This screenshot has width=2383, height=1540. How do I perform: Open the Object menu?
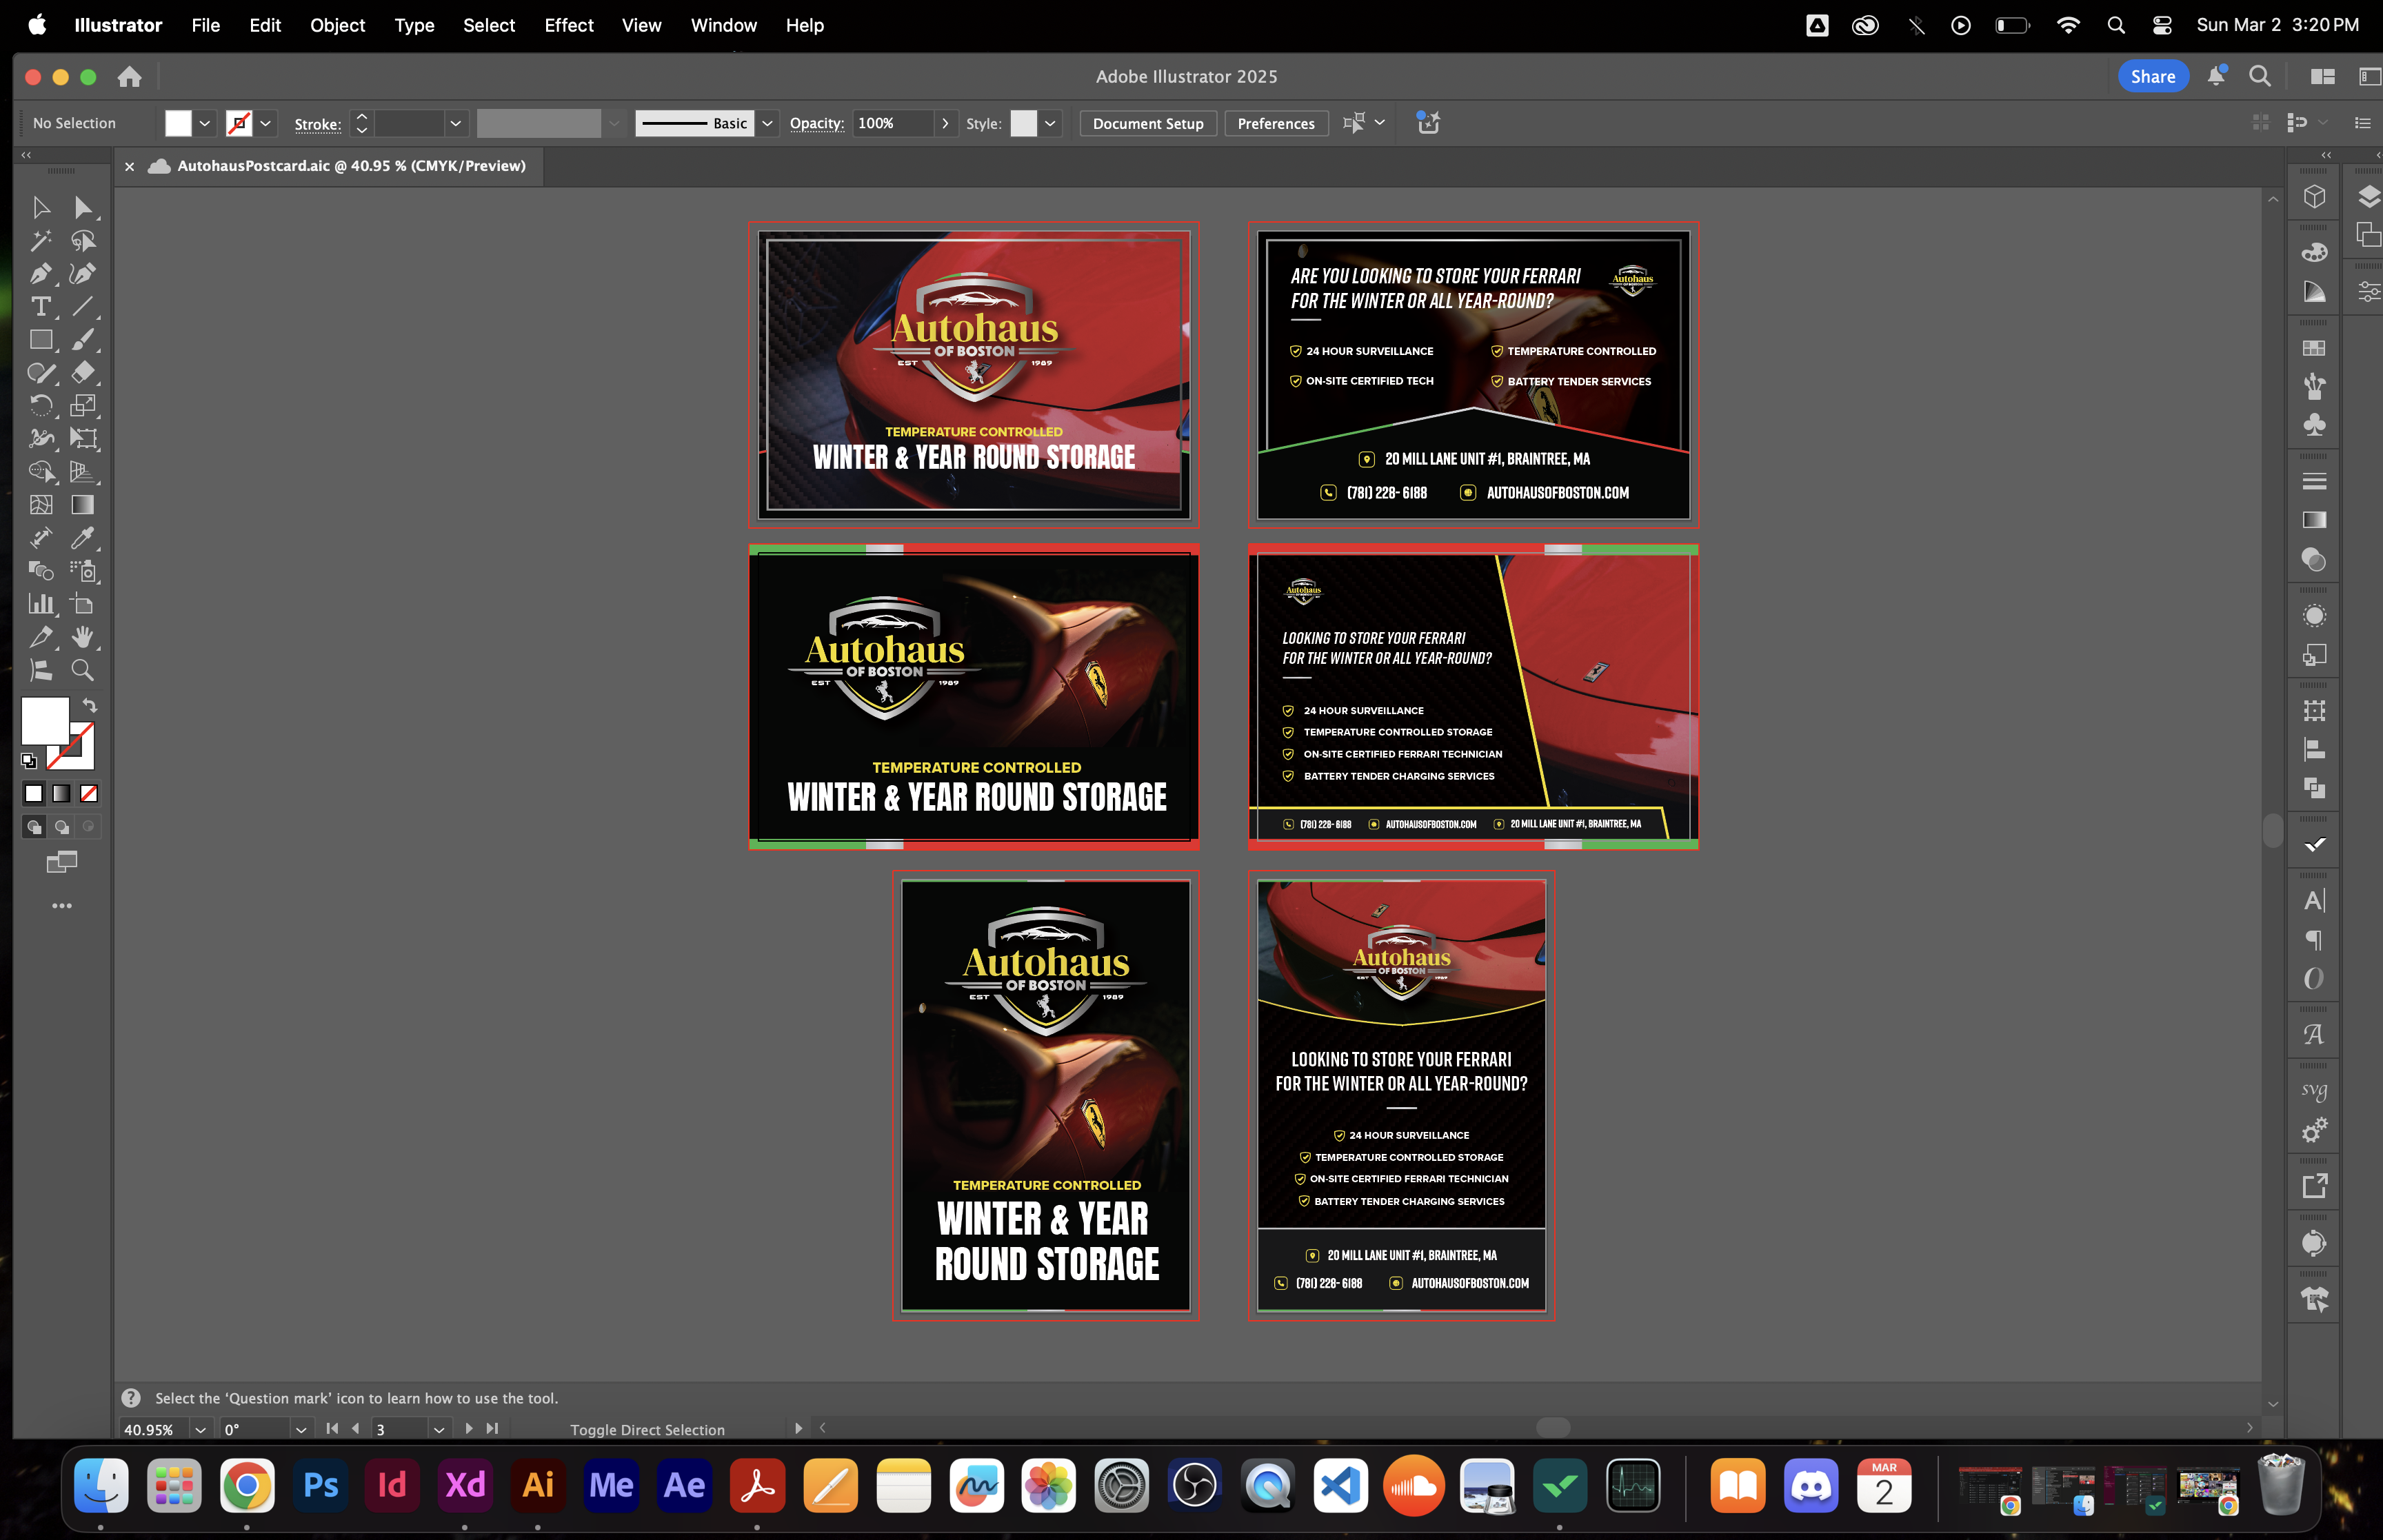[337, 25]
